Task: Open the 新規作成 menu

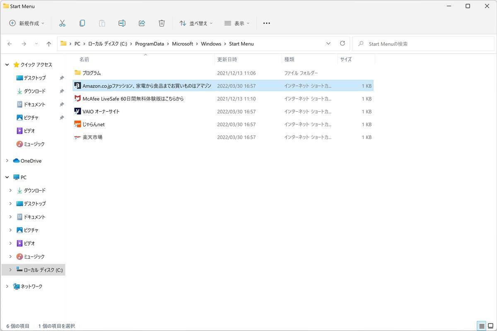Action: 27,23
